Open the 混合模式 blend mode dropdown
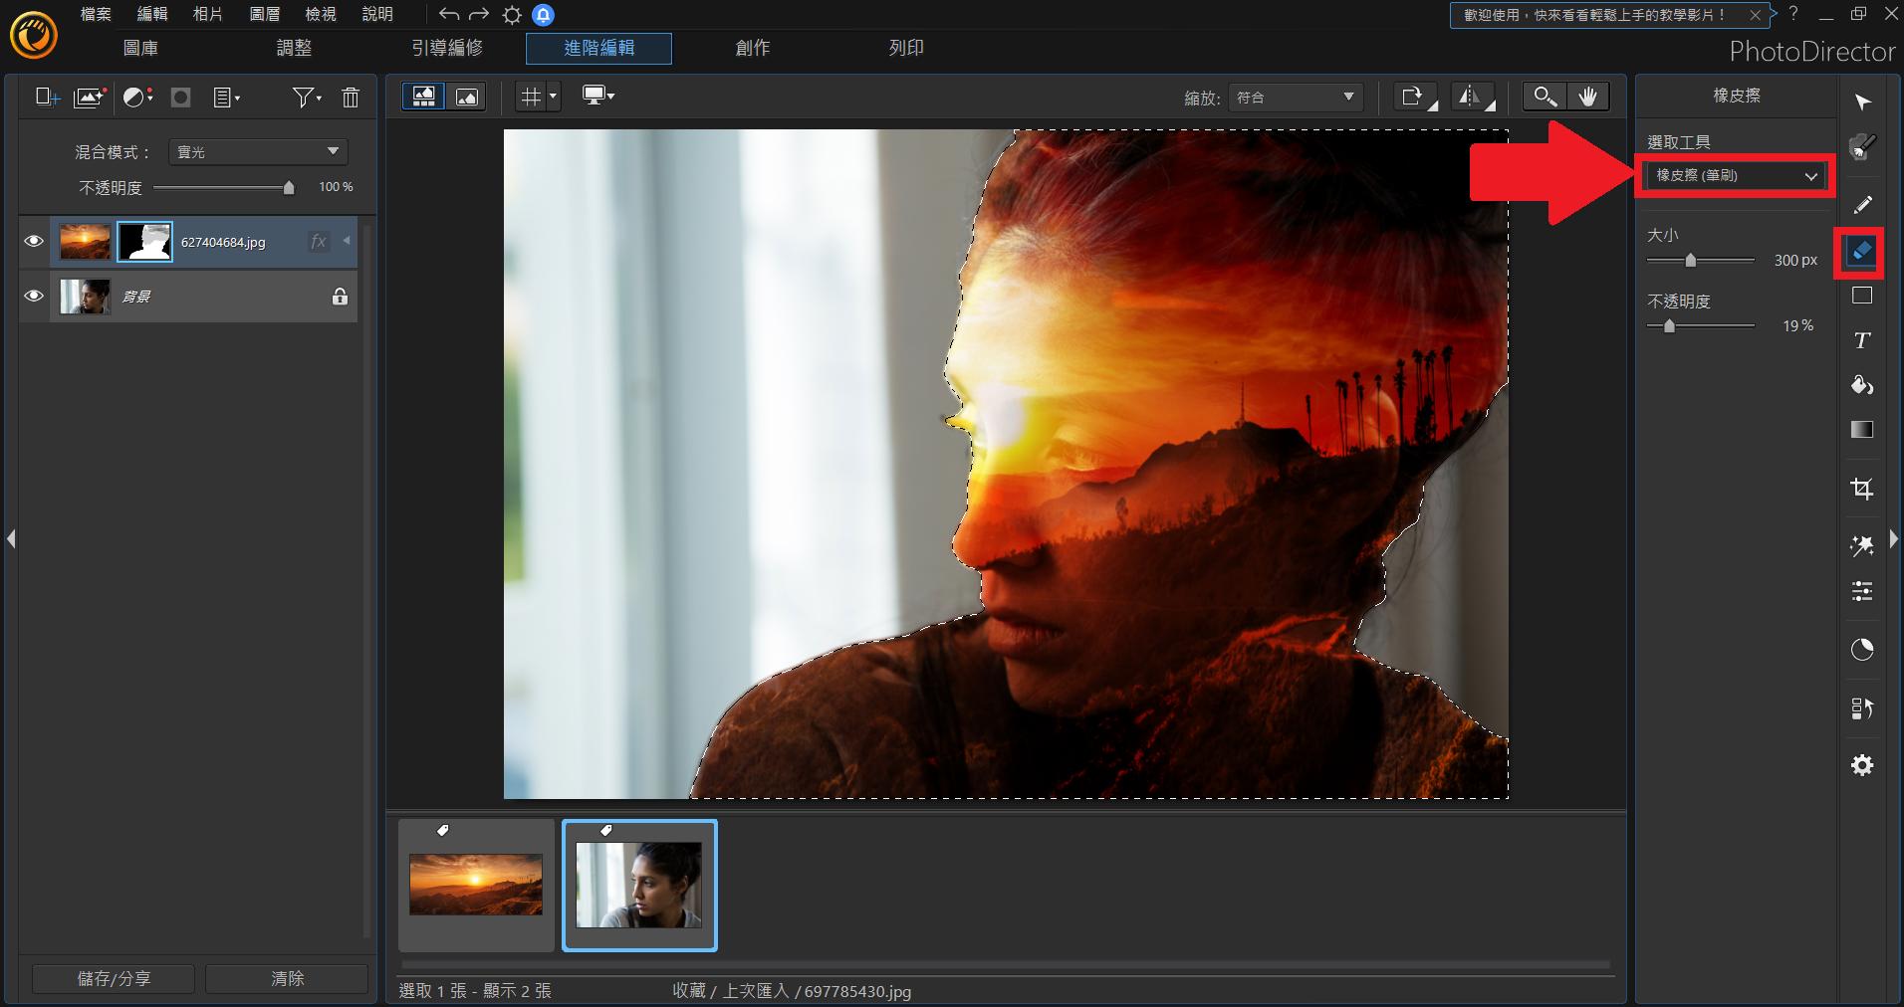The width and height of the screenshot is (1904, 1007). [x=258, y=152]
